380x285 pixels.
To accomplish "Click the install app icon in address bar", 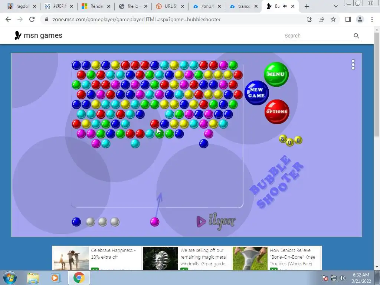I will 309,19.
